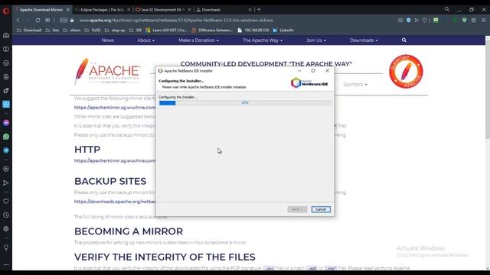Open the History clock sidebar icon
490x275 pixels.
[x=6, y=215]
